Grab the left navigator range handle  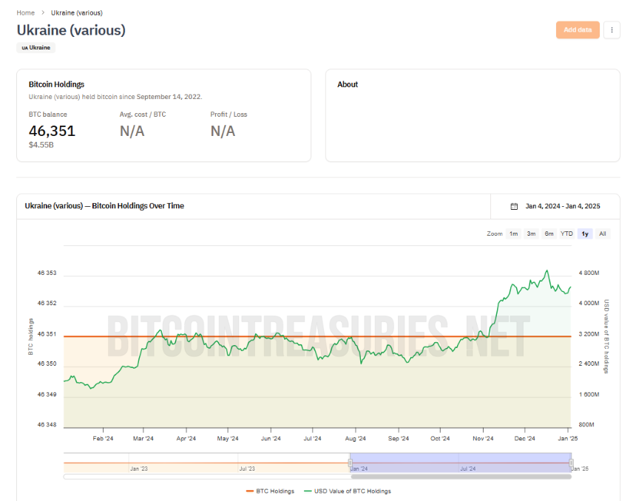[350, 463]
